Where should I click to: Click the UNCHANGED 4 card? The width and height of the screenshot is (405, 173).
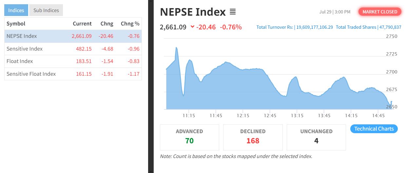(x=316, y=137)
